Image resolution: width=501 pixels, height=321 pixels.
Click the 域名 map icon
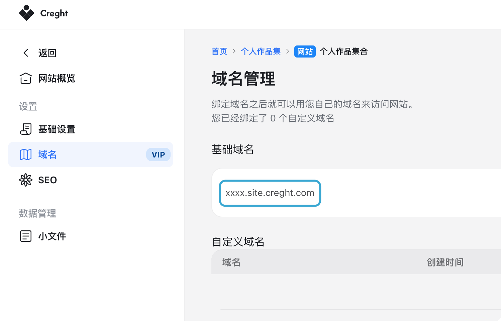pos(26,154)
